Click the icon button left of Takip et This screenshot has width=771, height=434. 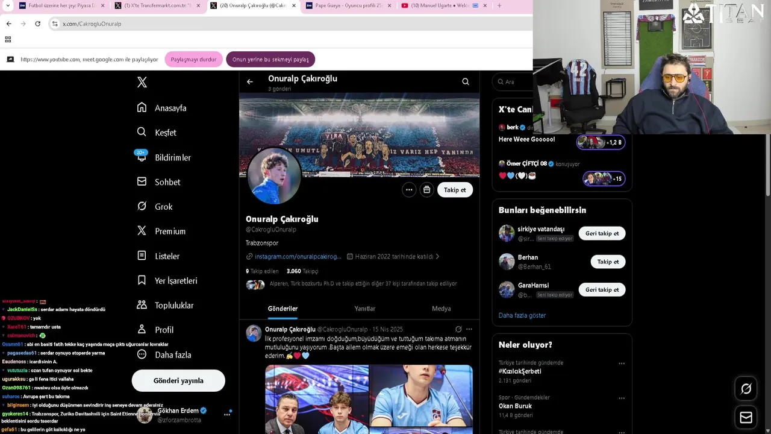tap(426, 190)
